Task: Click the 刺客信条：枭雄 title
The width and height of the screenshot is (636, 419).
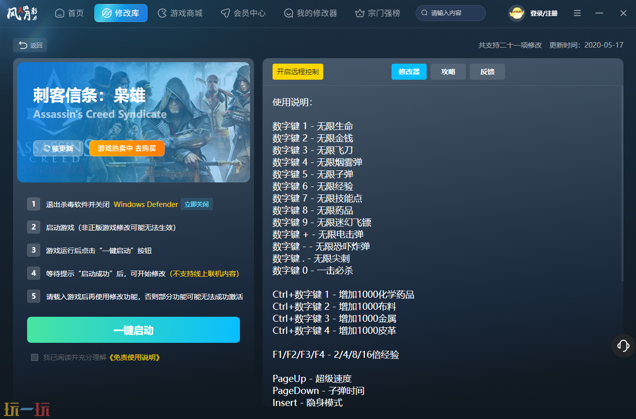Action: point(89,95)
